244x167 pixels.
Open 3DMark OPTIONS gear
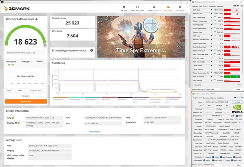pos(180,9)
